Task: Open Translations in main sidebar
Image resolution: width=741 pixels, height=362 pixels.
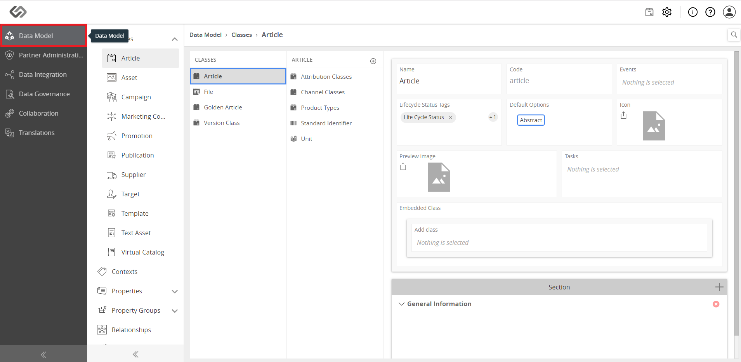Action: [43, 133]
